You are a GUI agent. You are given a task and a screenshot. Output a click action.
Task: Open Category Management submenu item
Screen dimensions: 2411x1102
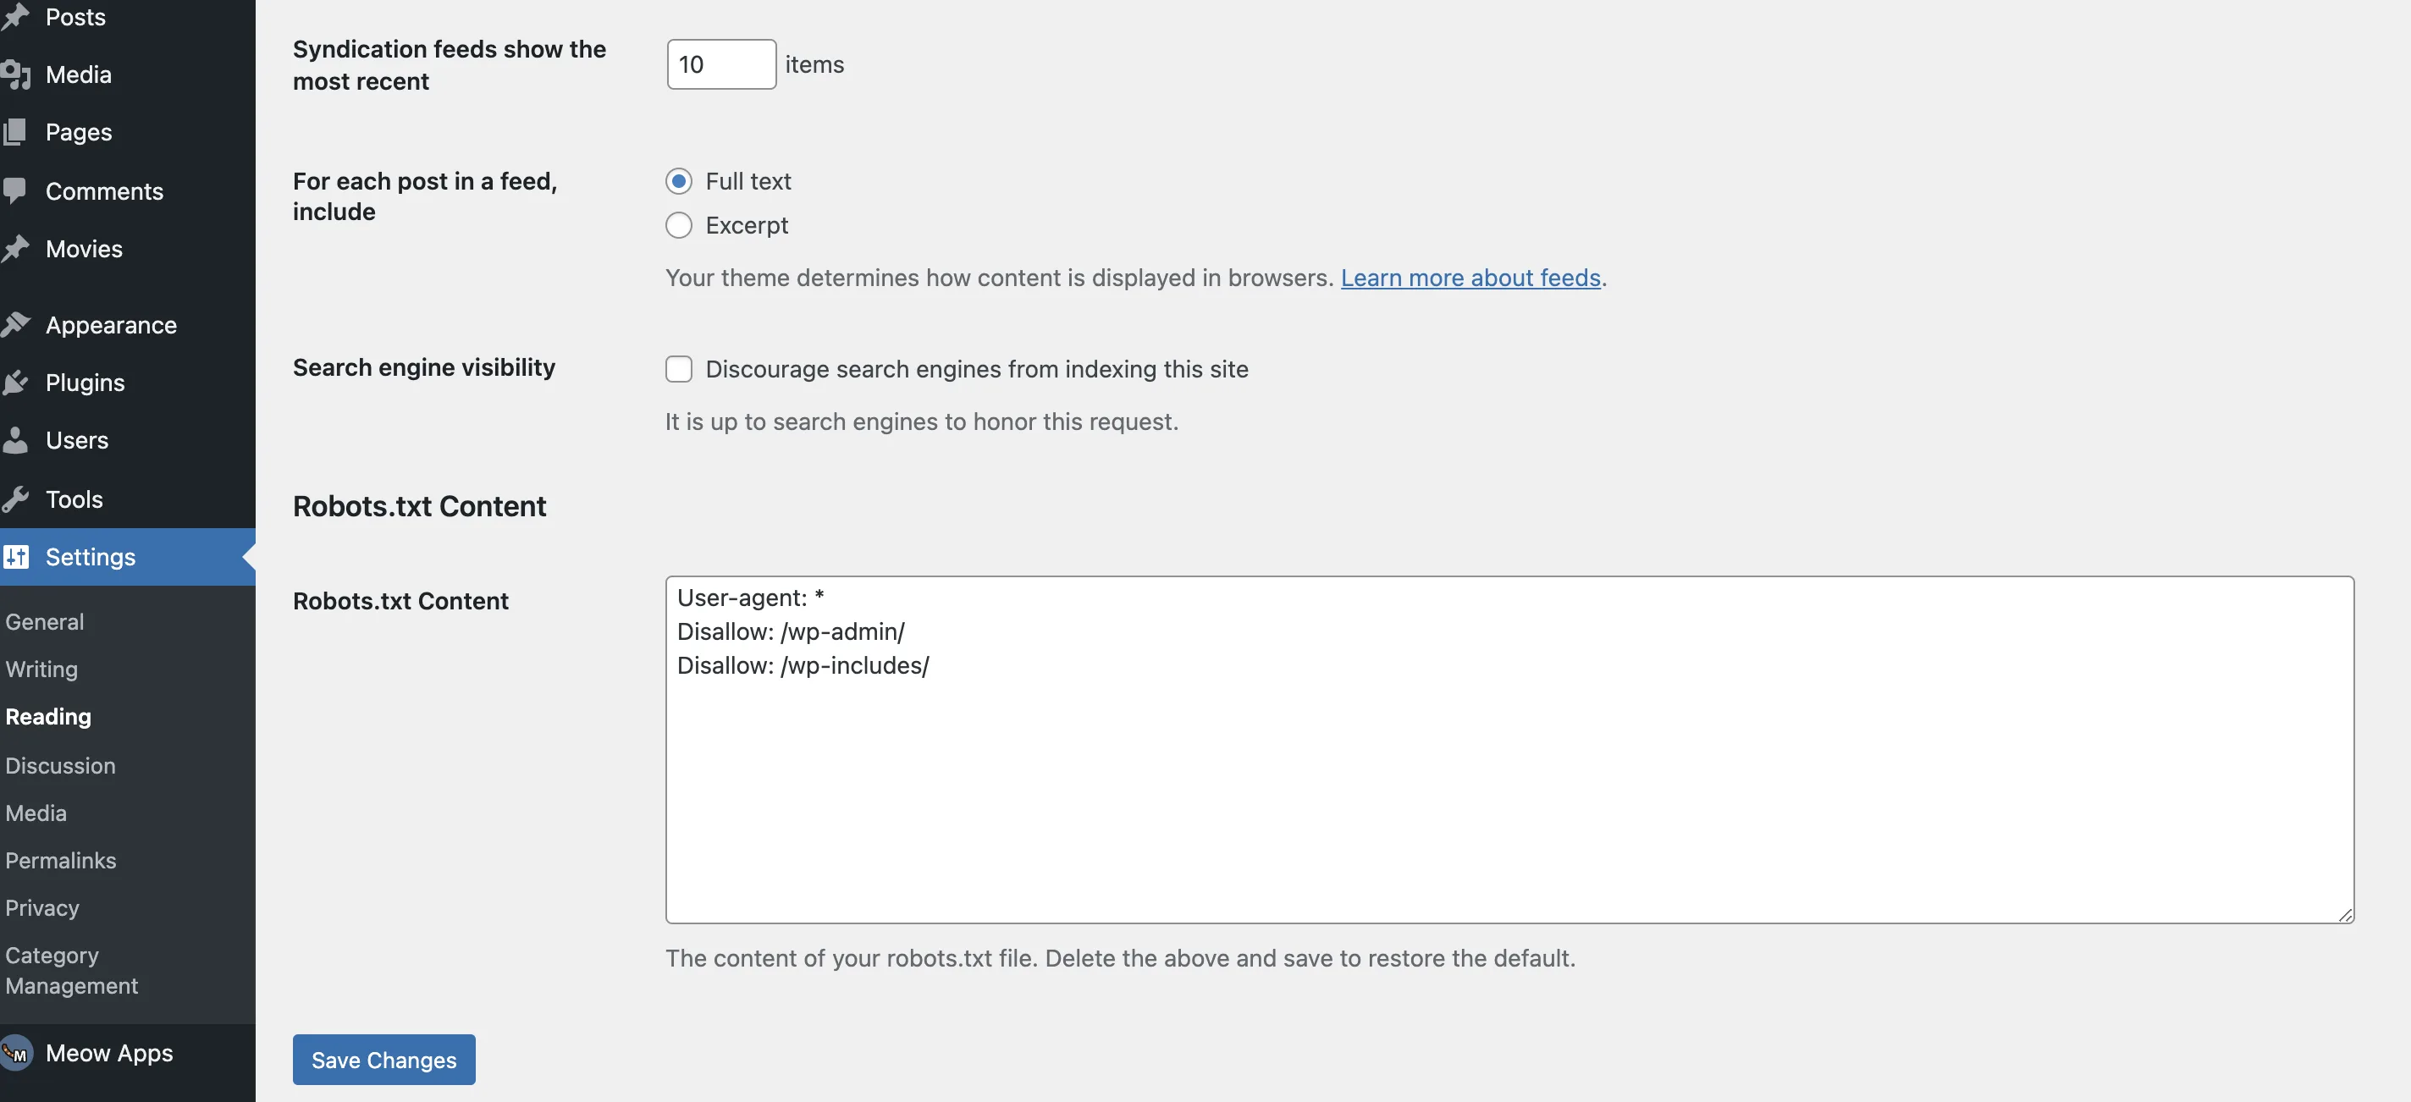click(x=71, y=970)
